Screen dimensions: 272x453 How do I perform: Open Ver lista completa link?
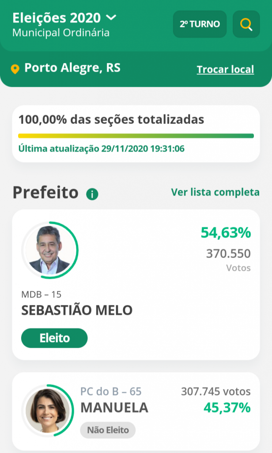215,192
